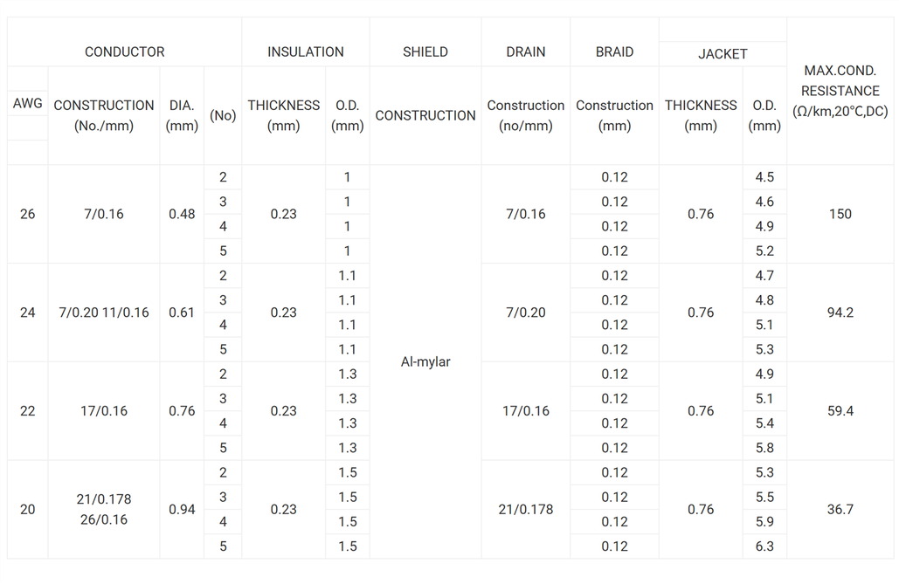Click the SHIELD column header

pos(425,52)
